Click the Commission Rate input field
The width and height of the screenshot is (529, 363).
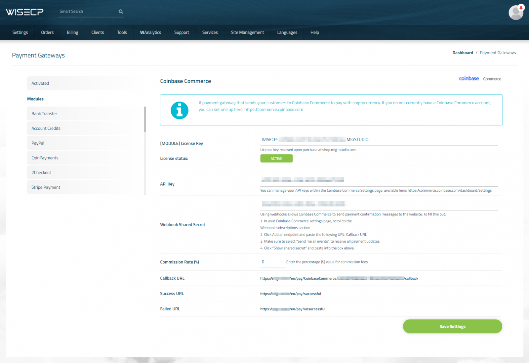point(273,262)
